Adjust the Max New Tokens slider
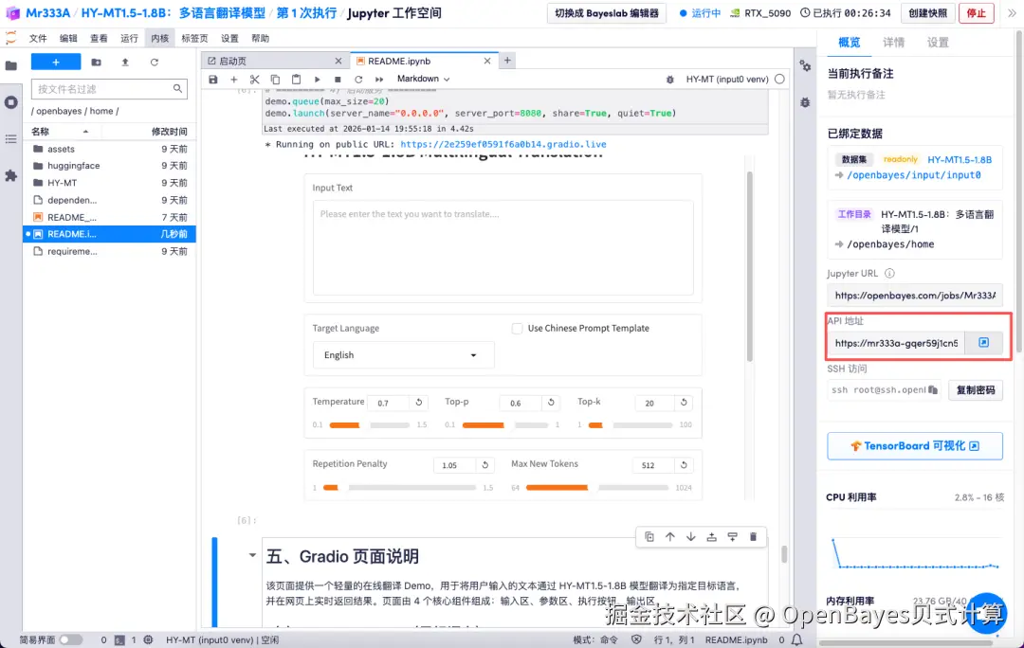This screenshot has width=1024, height=648. tap(597, 488)
